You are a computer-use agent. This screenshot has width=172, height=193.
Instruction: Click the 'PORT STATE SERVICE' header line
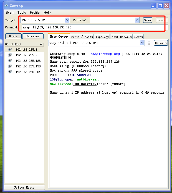70,75
